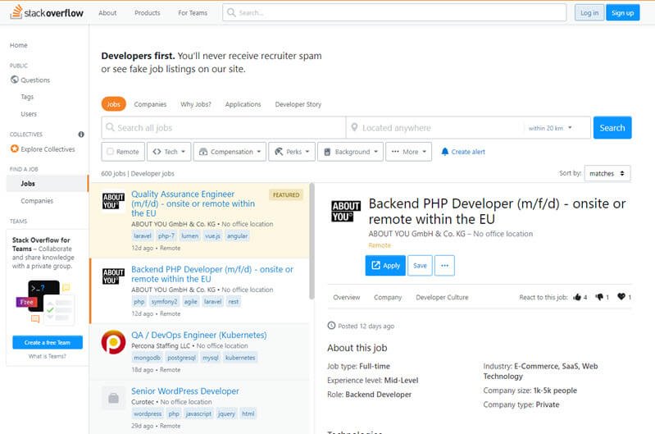655x434 pixels.
Task: Click the Sign up button
Action: click(622, 13)
